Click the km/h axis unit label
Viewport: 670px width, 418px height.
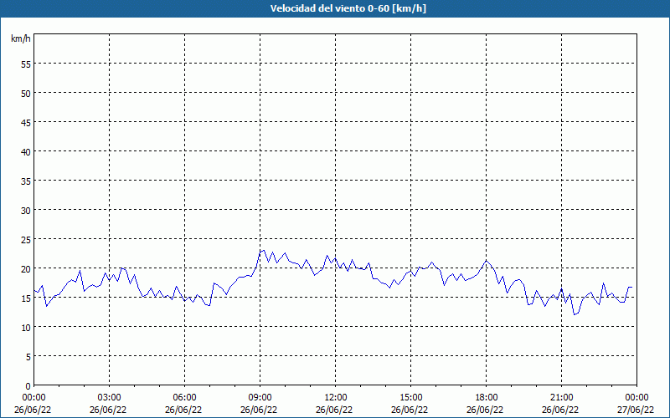20,38
